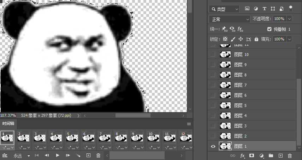The image size is (302, 160).
Task: Click the canvas horizontal scrollbar thumb
Action: (x=133, y=115)
